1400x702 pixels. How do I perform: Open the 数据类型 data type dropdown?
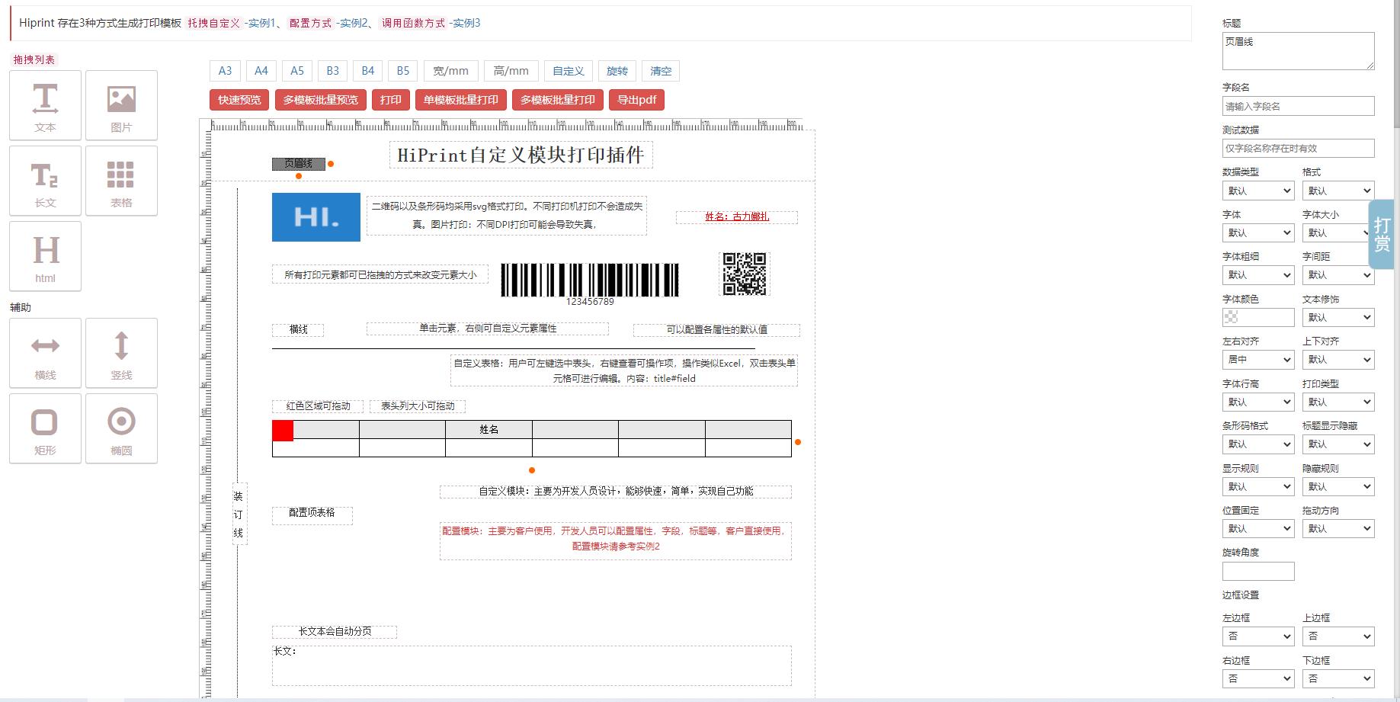1258,191
